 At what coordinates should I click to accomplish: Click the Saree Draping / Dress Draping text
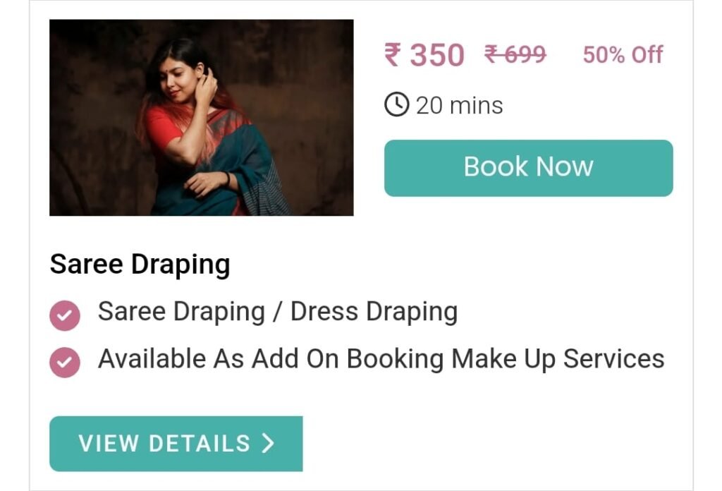[x=278, y=312]
